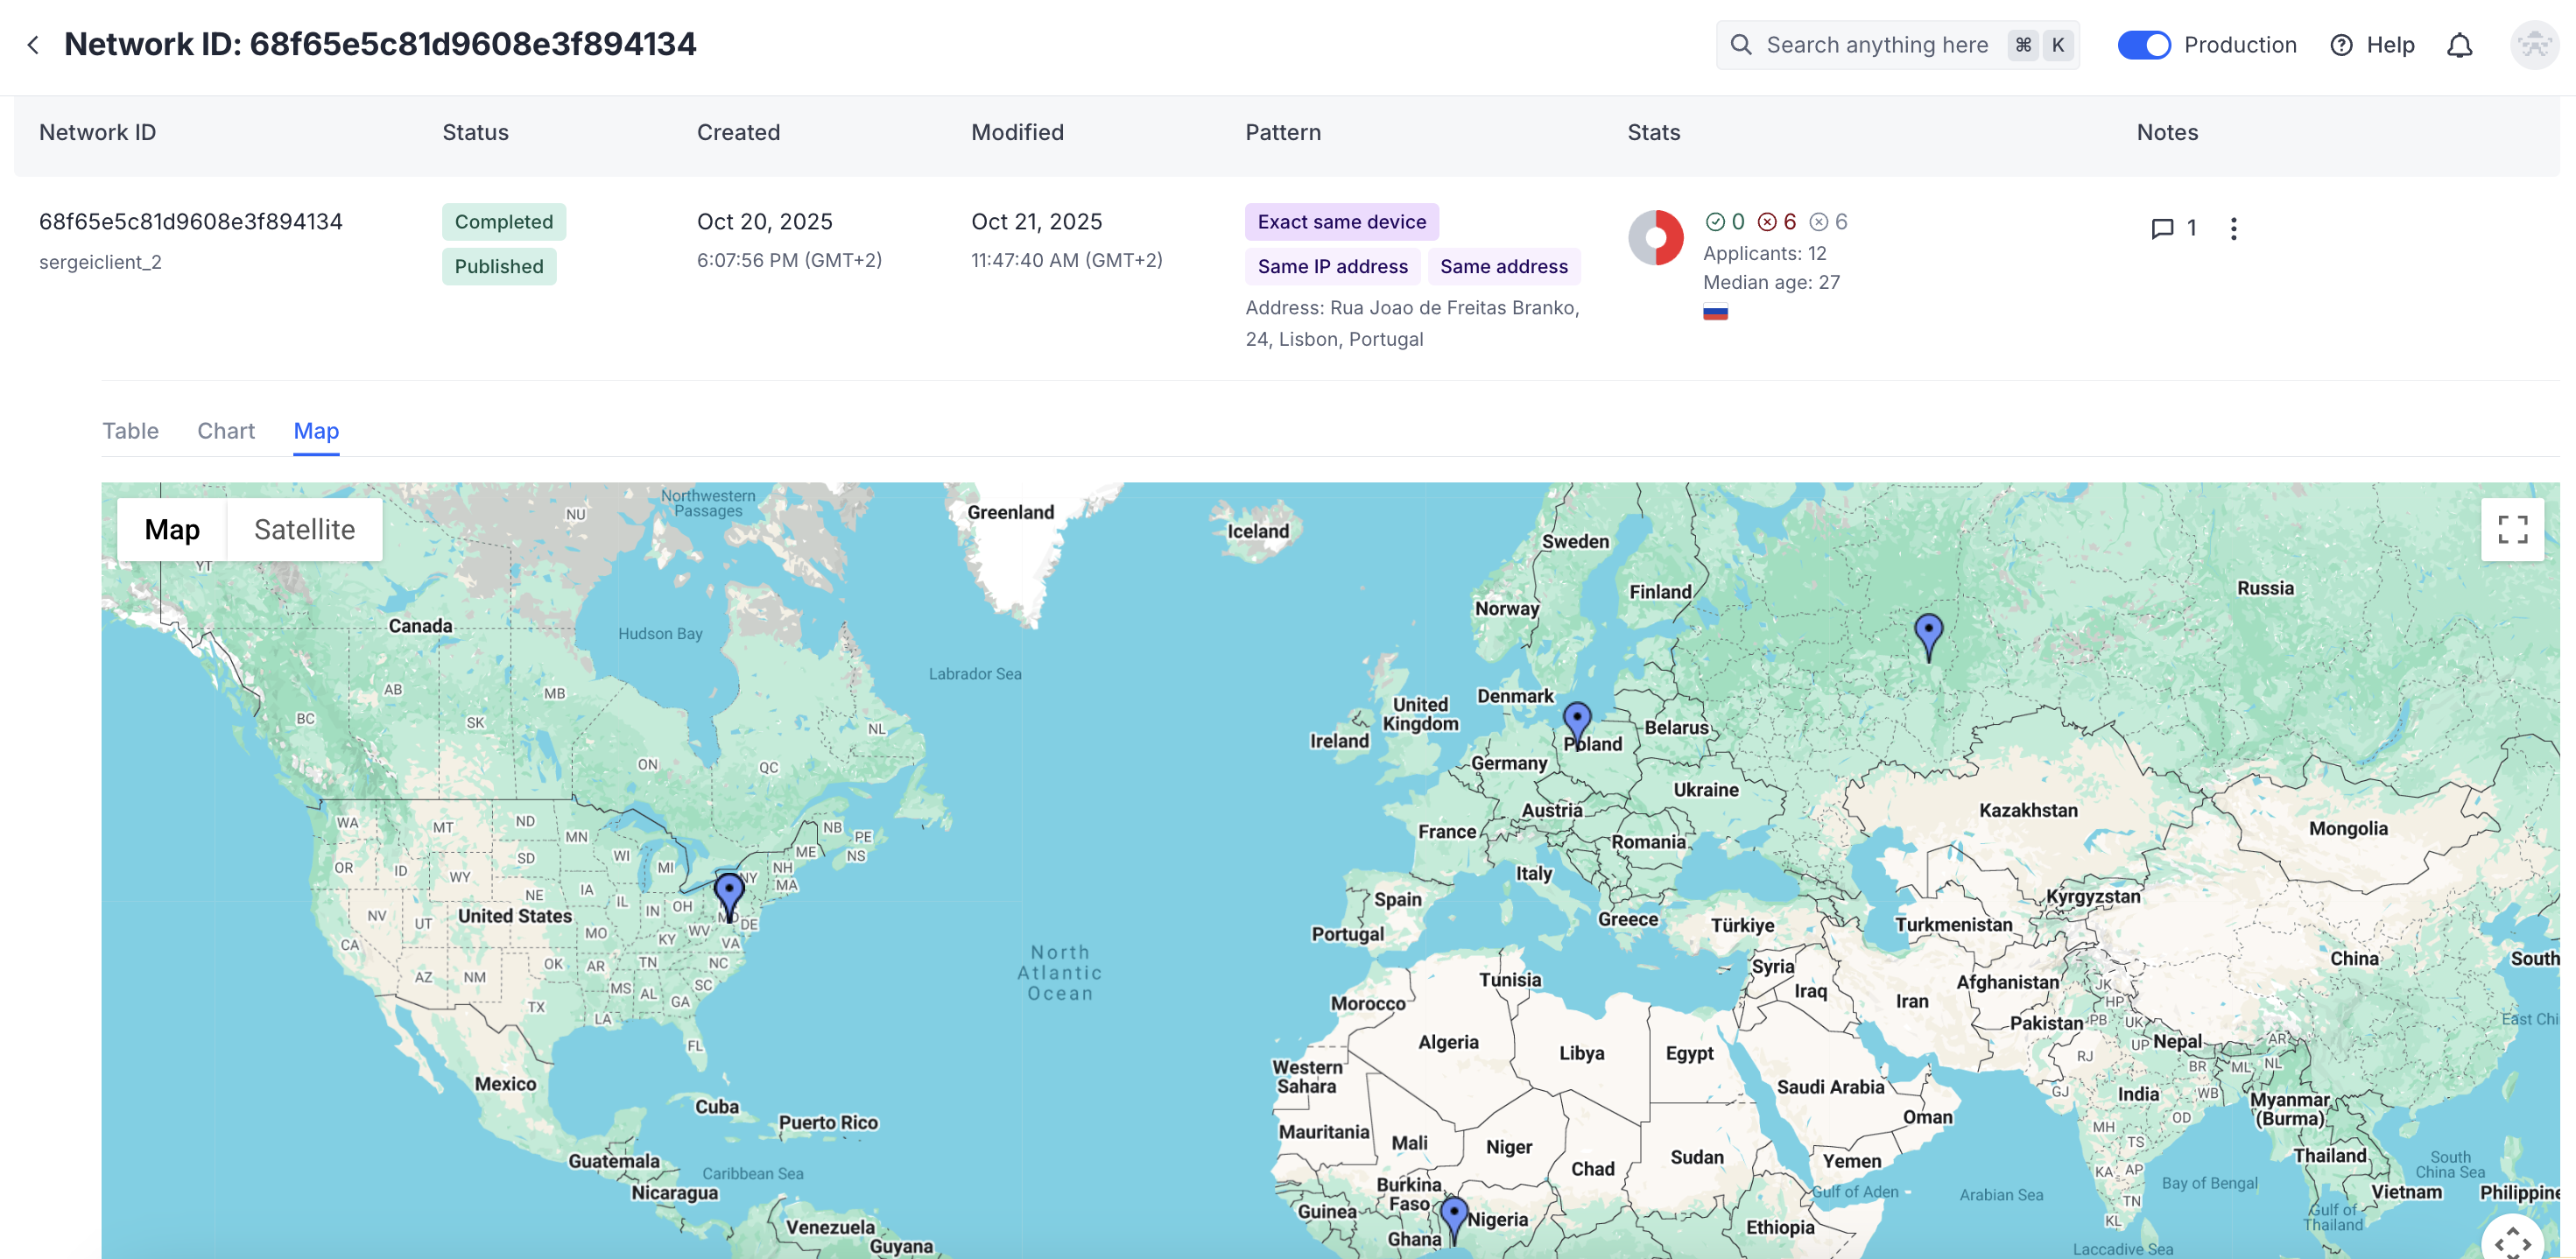Open the Help menu
Image resolution: width=2576 pixels, height=1259 pixels.
(x=2373, y=45)
